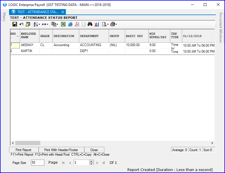Open the print preview dropdown arrow

(108, 24)
